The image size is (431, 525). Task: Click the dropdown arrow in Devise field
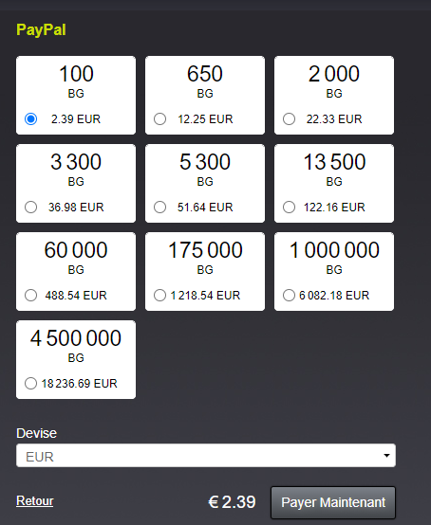point(386,456)
